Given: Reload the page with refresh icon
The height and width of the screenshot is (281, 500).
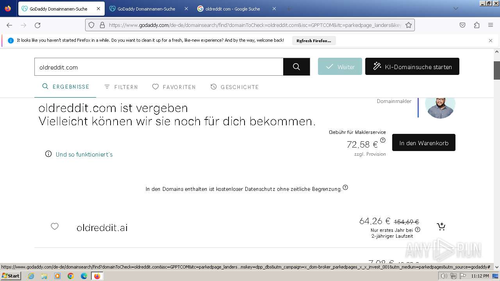Looking at the screenshot, I should (x=37, y=25).
